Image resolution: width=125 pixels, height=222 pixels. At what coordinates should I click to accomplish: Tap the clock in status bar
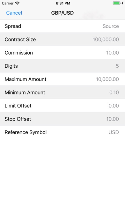tap(63, 3)
